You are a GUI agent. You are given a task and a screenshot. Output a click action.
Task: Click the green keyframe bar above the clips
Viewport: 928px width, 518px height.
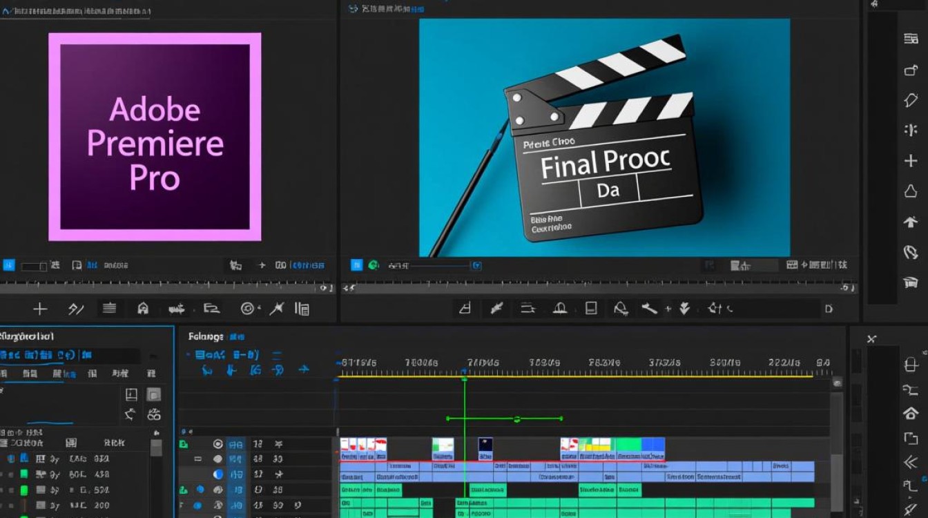click(504, 419)
